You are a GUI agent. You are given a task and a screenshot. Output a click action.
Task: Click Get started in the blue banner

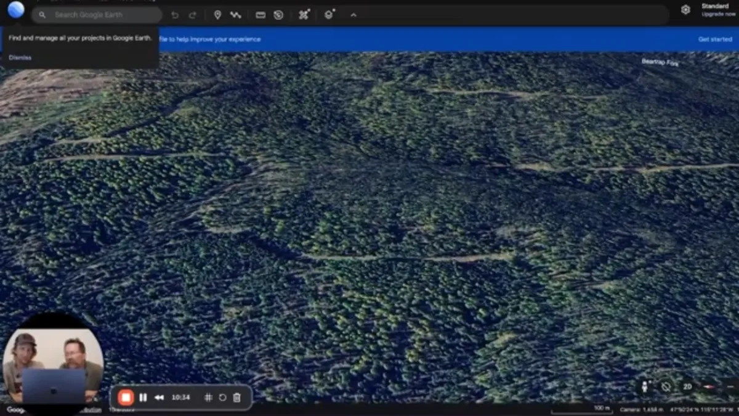pyautogui.click(x=715, y=39)
